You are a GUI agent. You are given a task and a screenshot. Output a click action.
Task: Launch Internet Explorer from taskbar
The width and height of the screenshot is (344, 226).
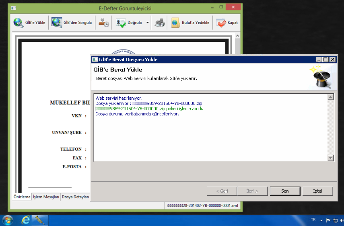(25, 220)
